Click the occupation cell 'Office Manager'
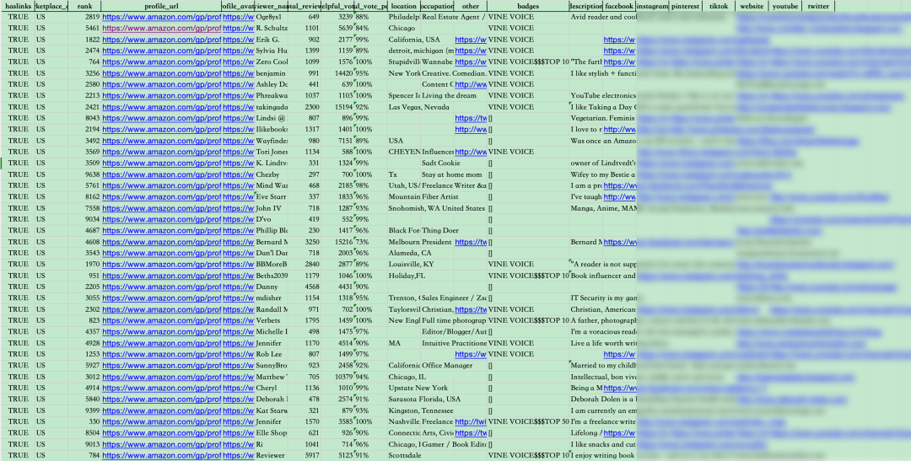The width and height of the screenshot is (911, 461). pyautogui.click(x=447, y=365)
